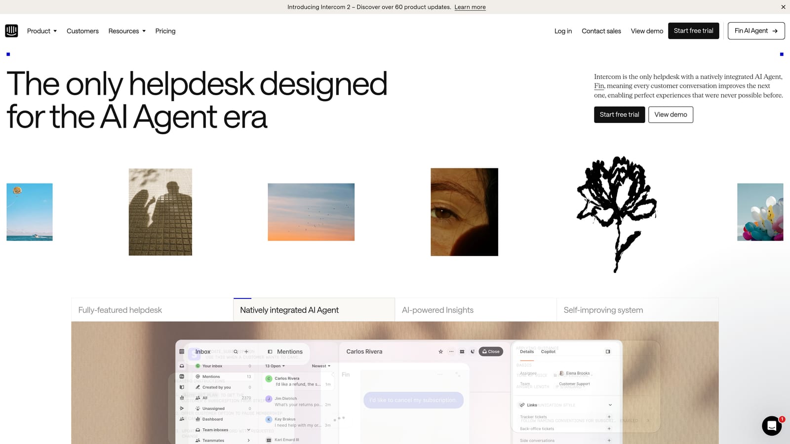
Task: Click the hero Start free trial button
Action: pos(620,114)
